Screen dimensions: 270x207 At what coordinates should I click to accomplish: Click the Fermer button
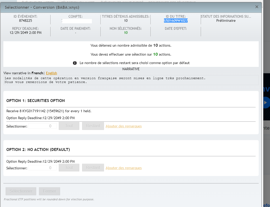(50, 191)
